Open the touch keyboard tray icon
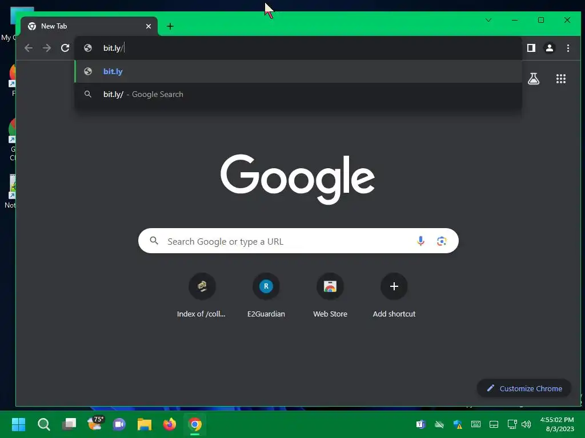Image resolution: width=585 pixels, height=438 pixels. click(476, 424)
